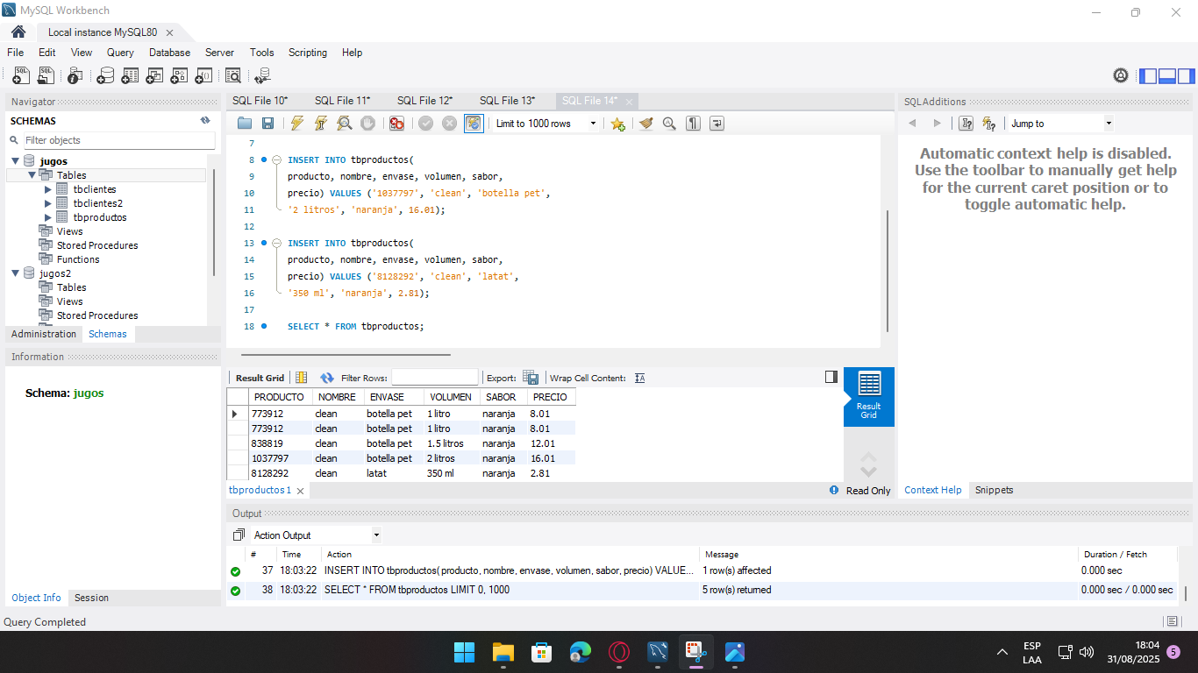Open the Session tab

point(91,598)
